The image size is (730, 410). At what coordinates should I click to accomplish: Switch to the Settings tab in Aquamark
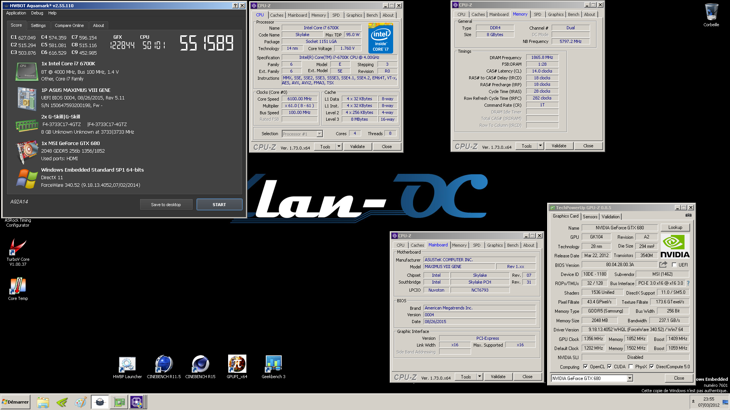[x=38, y=25]
